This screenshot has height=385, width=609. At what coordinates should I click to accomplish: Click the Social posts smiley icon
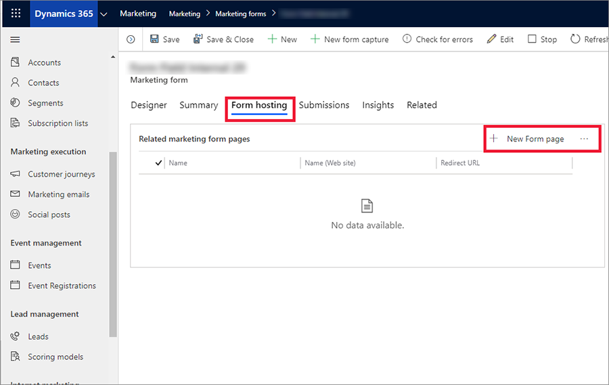coord(15,214)
